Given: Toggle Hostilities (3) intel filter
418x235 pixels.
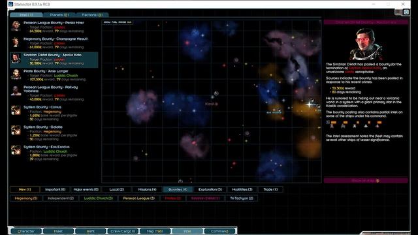Looking at the screenshot, I should (242, 189).
